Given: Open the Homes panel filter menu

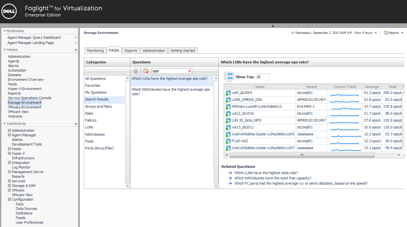Looking at the screenshot, I should pos(76,50).
